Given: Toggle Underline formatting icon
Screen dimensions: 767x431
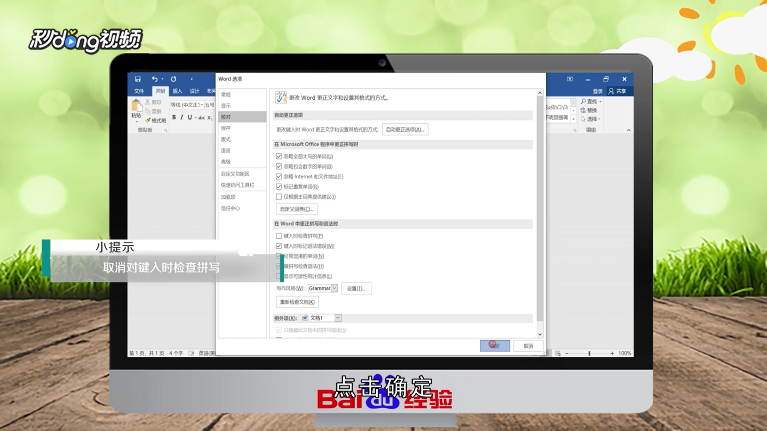Looking at the screenshot, I should (190, 117).
